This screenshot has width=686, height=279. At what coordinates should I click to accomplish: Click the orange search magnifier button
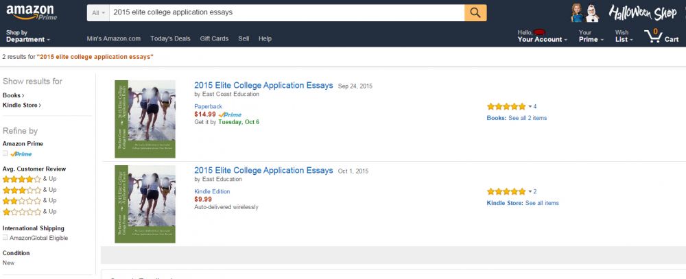click(475, 12)
